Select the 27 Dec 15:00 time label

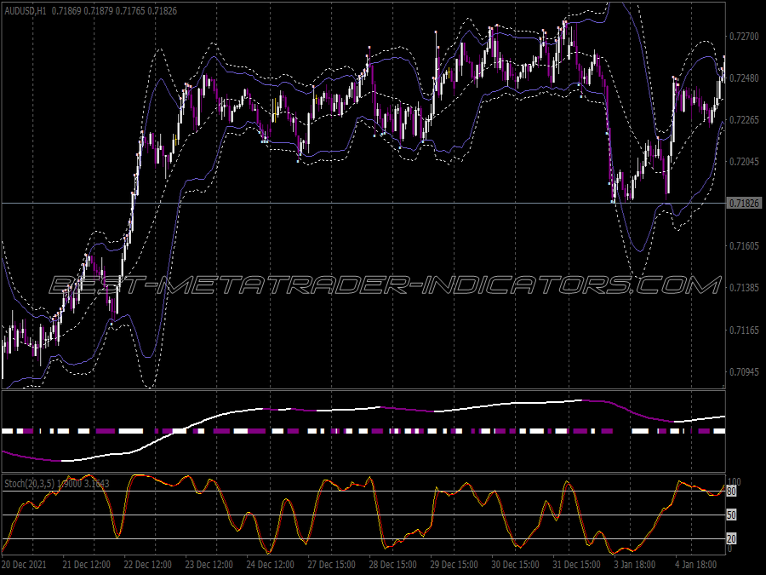(331, 565)
